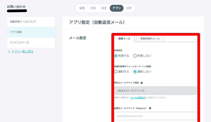Follow the アプリ一覧に戻る link
The image size is (211, 122).
click(22, 52)
